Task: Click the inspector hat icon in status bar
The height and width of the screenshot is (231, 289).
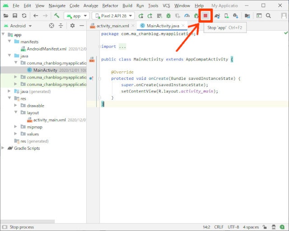Action: coord(274,227)
